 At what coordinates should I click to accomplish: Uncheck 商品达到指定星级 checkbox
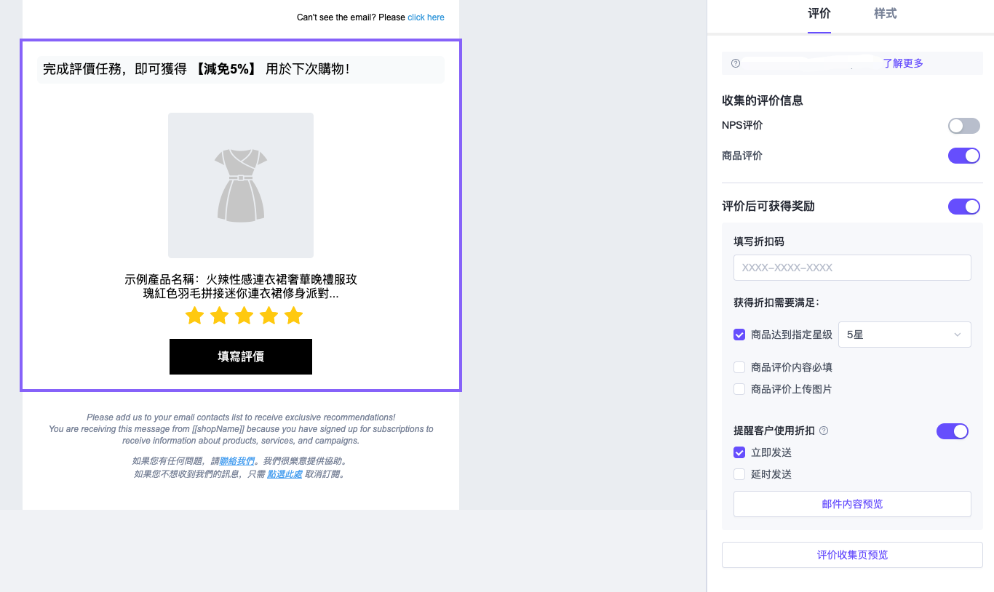tap(739, 335)
